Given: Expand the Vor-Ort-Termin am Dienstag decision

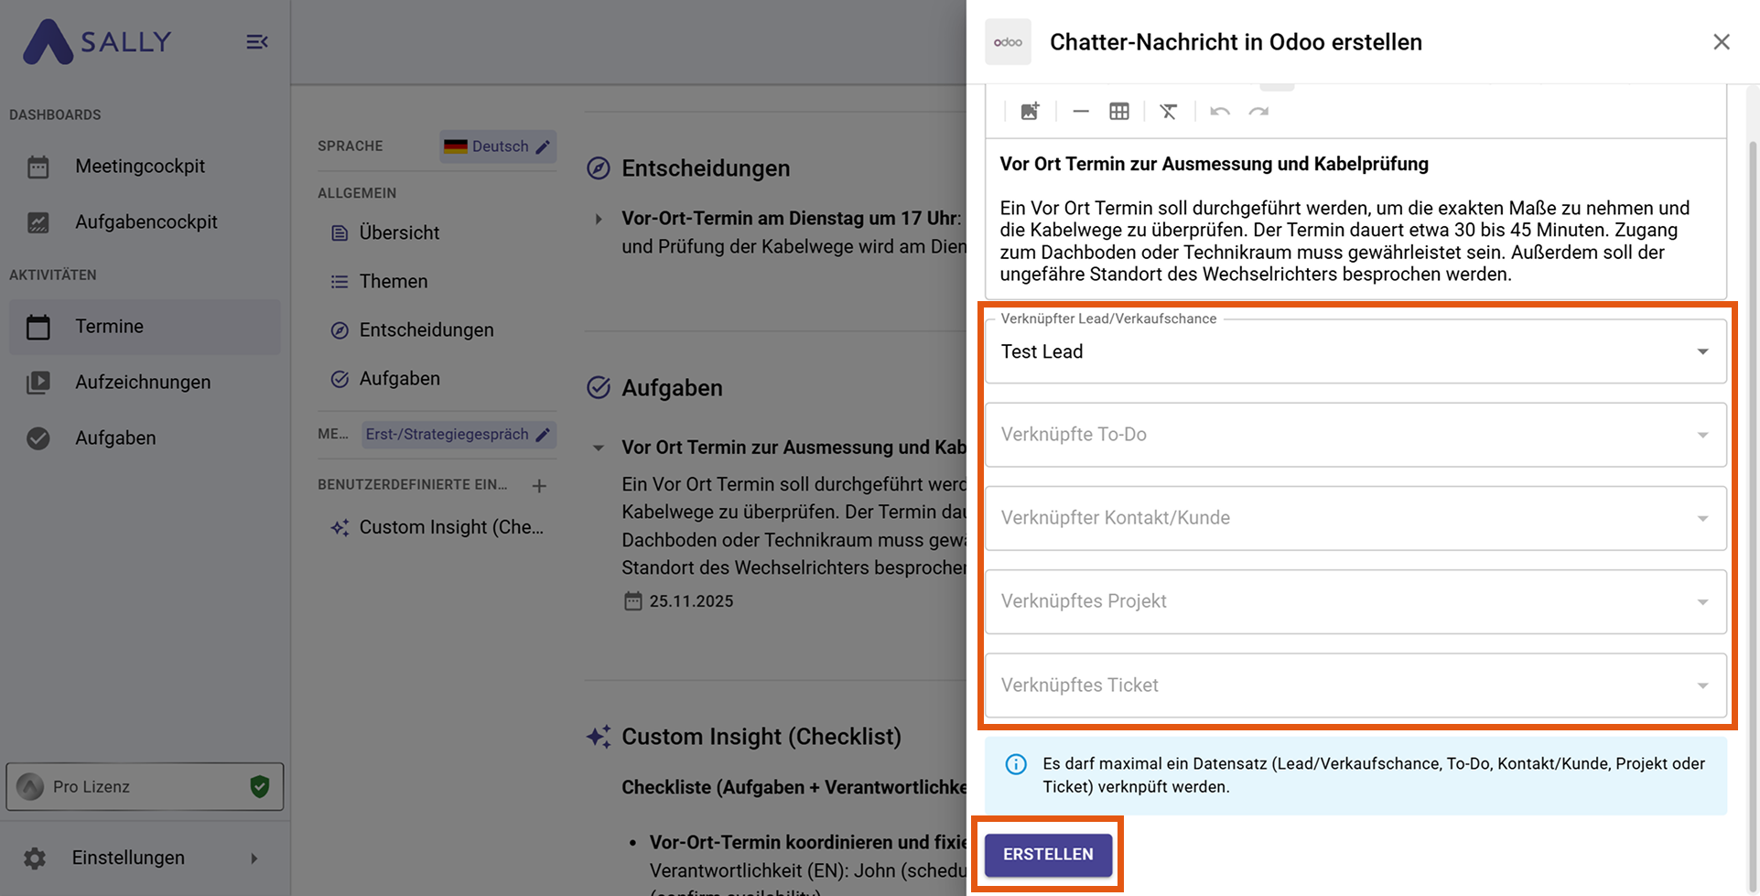Looking at the screenshot, I should point(599,219).
